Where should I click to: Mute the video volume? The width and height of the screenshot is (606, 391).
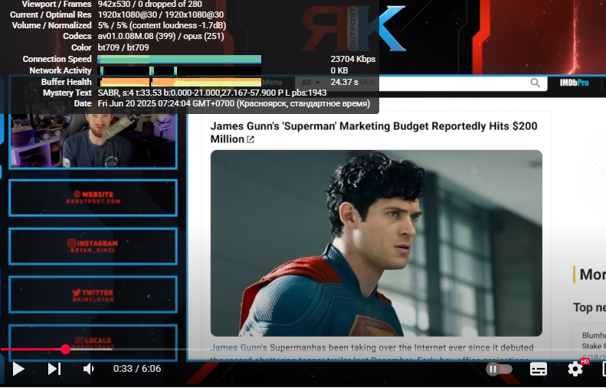(x=89, y=369)
